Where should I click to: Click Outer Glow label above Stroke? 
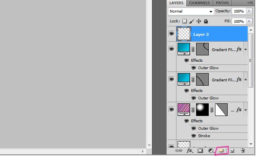pos(208,128)
